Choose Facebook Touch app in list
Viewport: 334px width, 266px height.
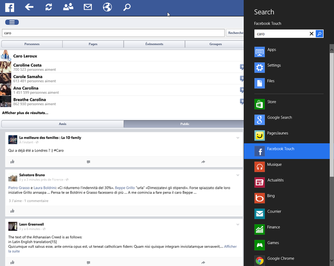[287, 151]
